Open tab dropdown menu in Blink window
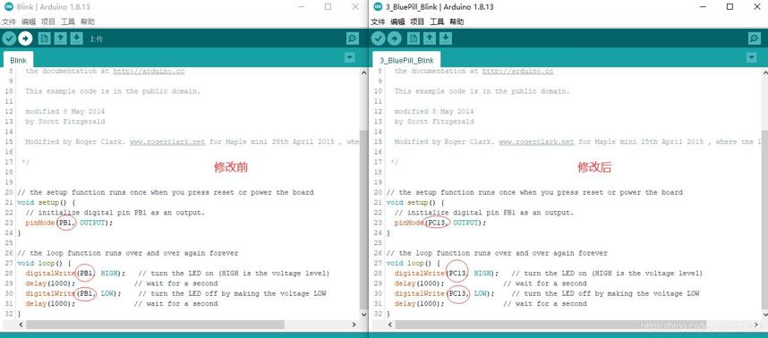The height and width of the screenshot is (338, 768). click(x=350, y=57)
